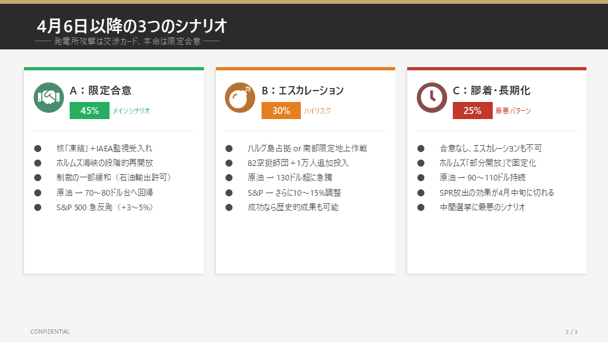Select the heading B:エスカレーション
The width and height of the screenshot is (608, 342).
[x=303, y=91]
